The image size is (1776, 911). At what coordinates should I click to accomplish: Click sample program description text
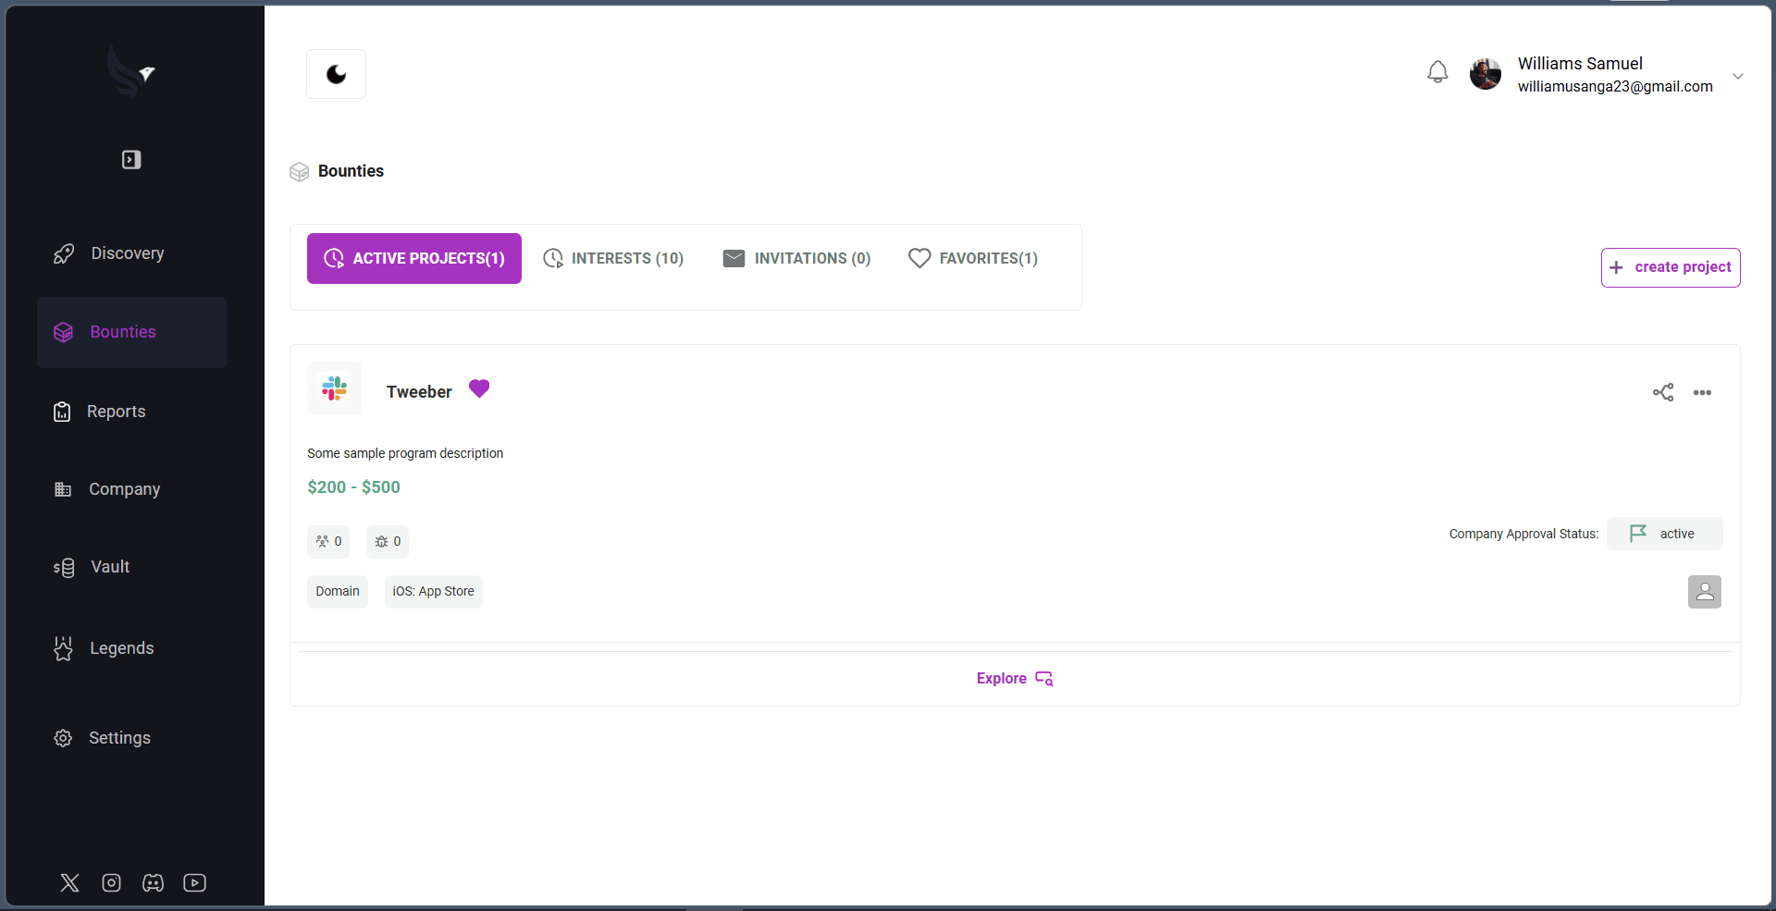tap(405, 453)
